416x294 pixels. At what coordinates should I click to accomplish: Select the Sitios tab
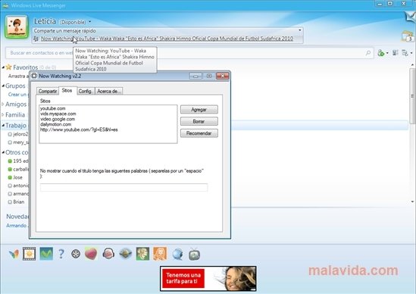click(x=67, y=90)
